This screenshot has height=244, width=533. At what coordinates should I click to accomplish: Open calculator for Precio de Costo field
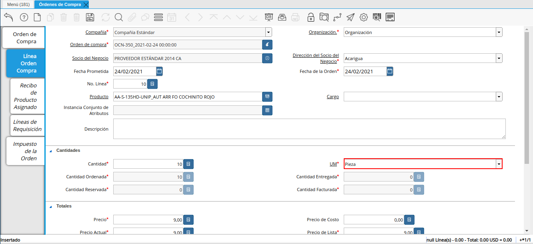(409, 220)
